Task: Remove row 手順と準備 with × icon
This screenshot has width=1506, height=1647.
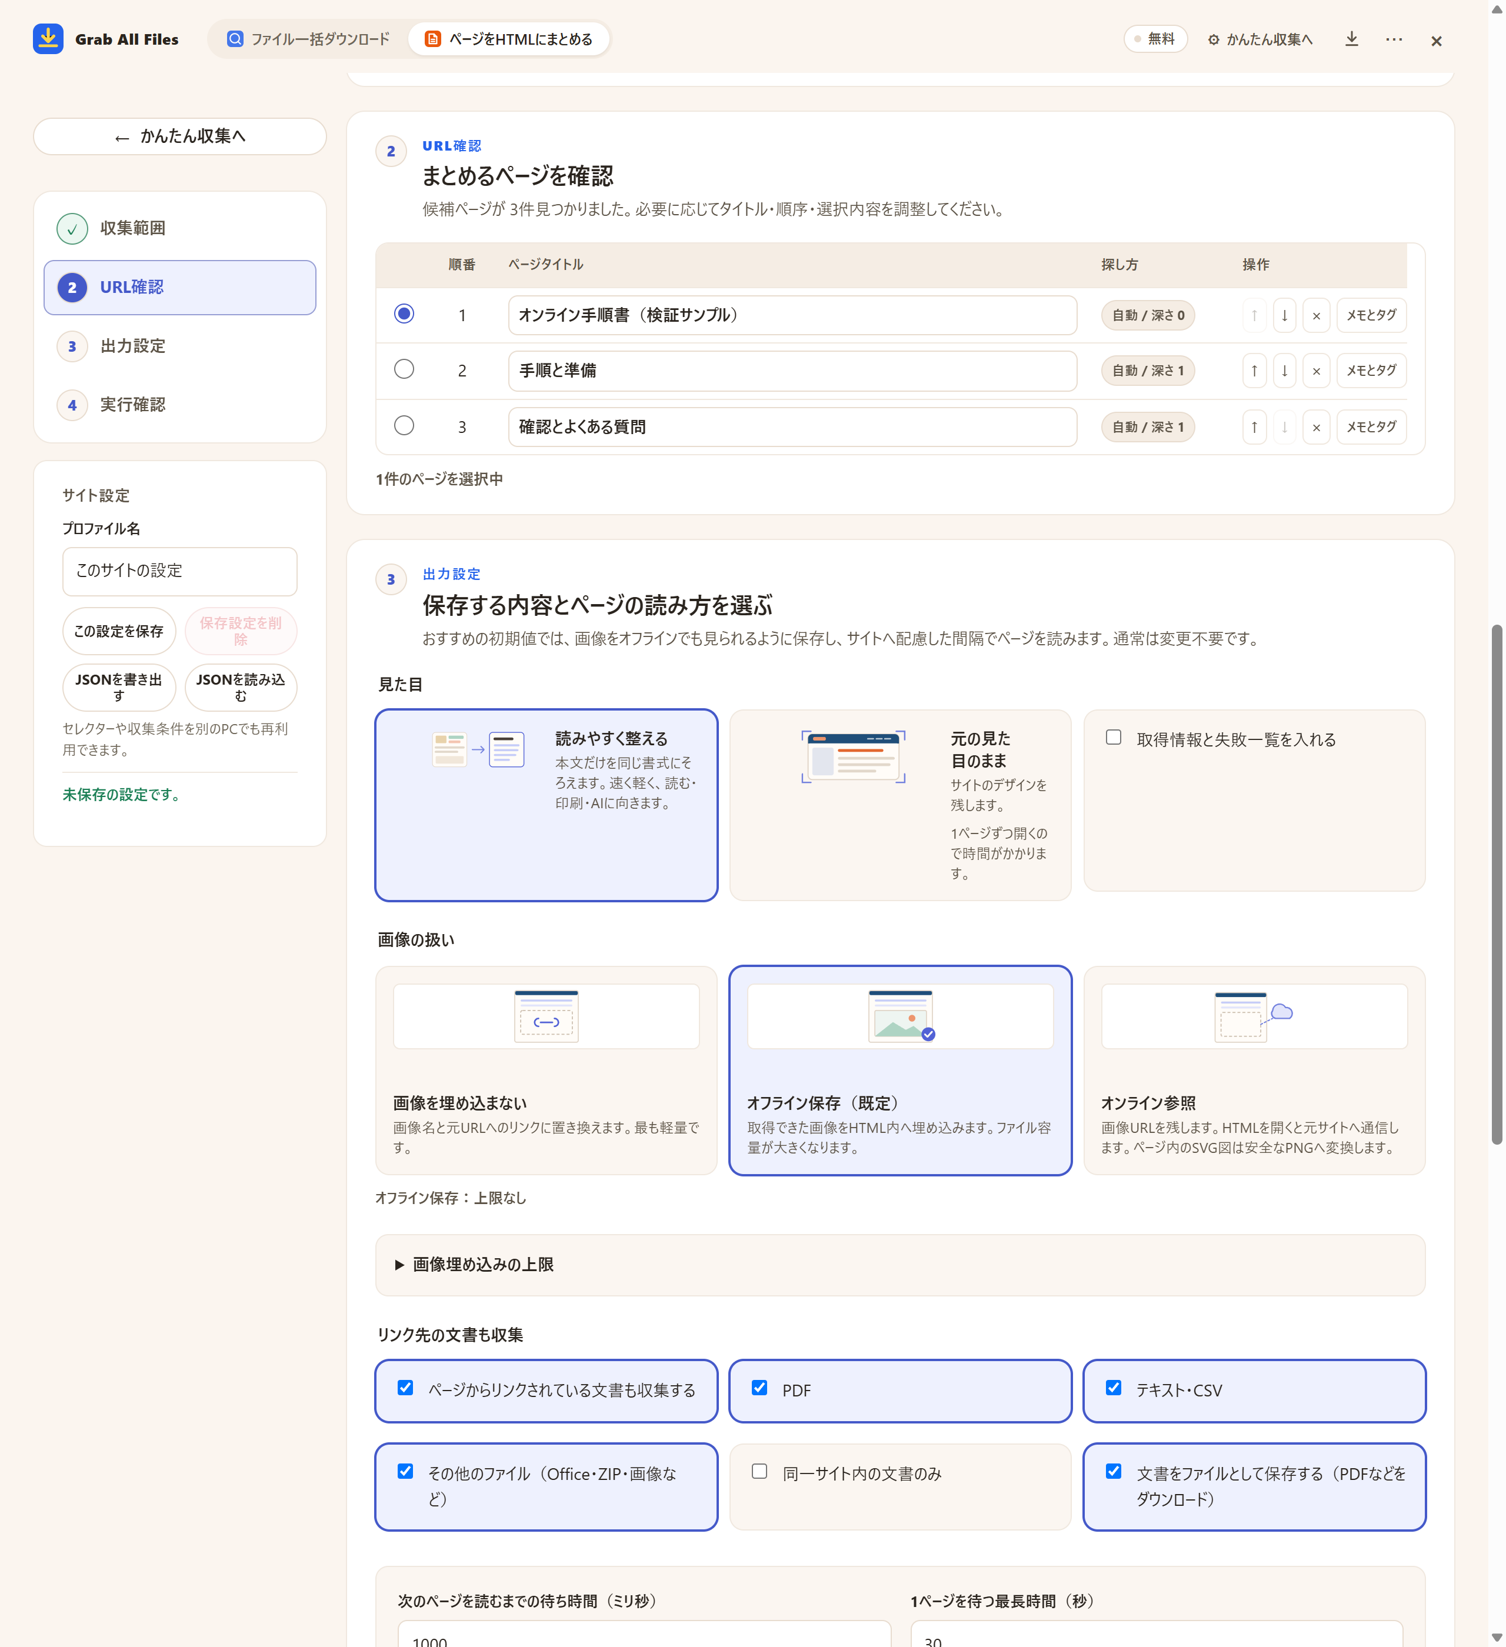Action: [x=1317, y=371]
